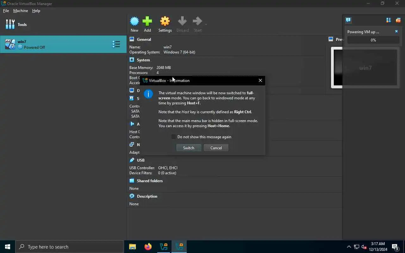Click the System section header text
405x253 pixels.
[x=143, y=60]
